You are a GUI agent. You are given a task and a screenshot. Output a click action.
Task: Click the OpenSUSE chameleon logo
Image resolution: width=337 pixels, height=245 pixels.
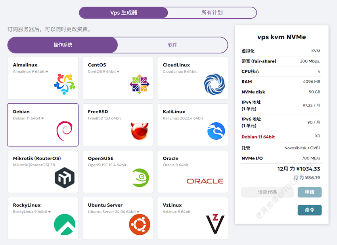pyautogui.click(x=140, y=178)
